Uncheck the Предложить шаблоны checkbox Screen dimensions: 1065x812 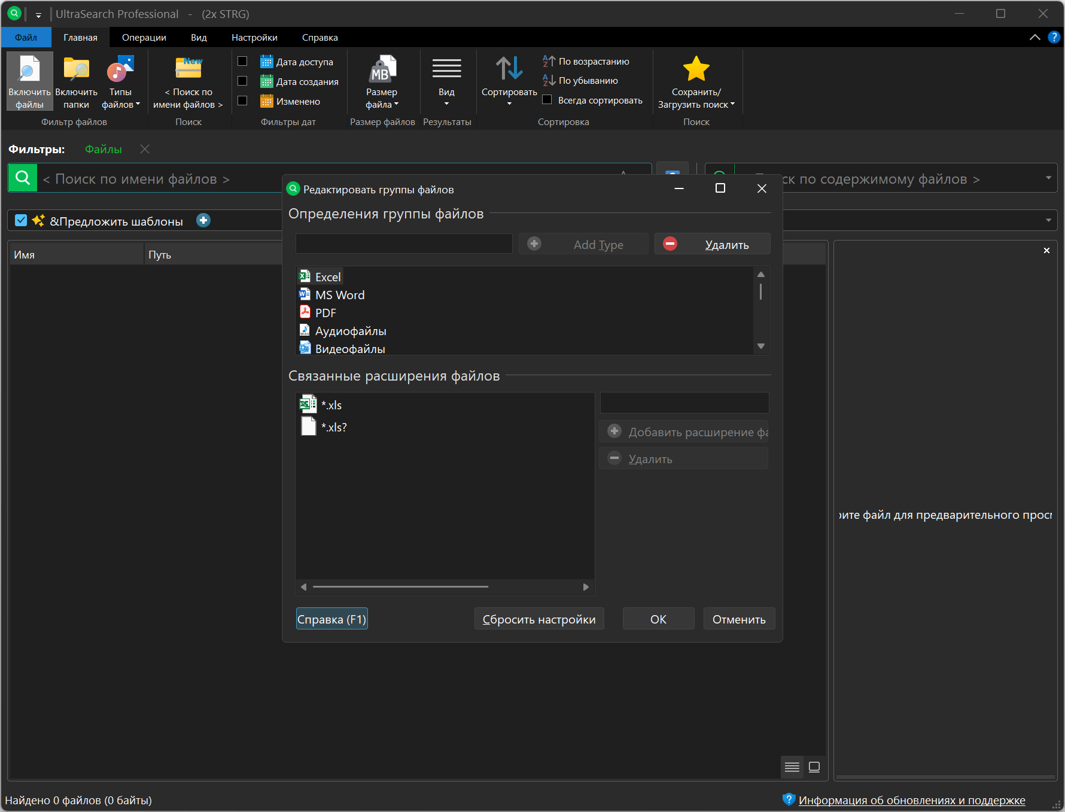[21, 220]
